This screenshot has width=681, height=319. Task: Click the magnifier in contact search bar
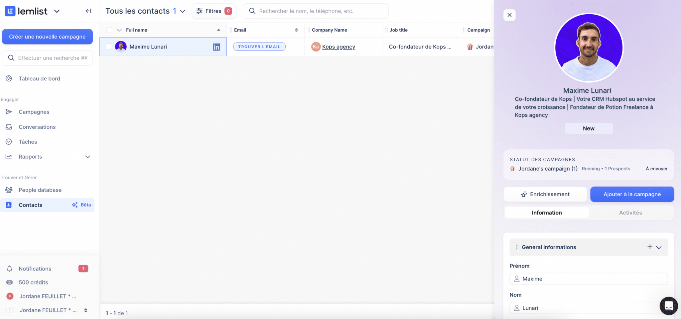tap(252, 11)
